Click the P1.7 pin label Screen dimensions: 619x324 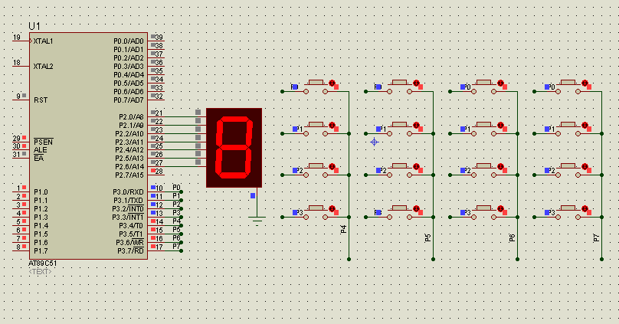[41, 251]
